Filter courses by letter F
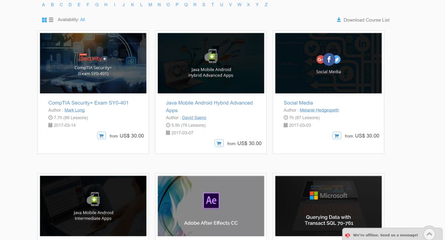This screenshot has width=445, height=240. (88, 5)
